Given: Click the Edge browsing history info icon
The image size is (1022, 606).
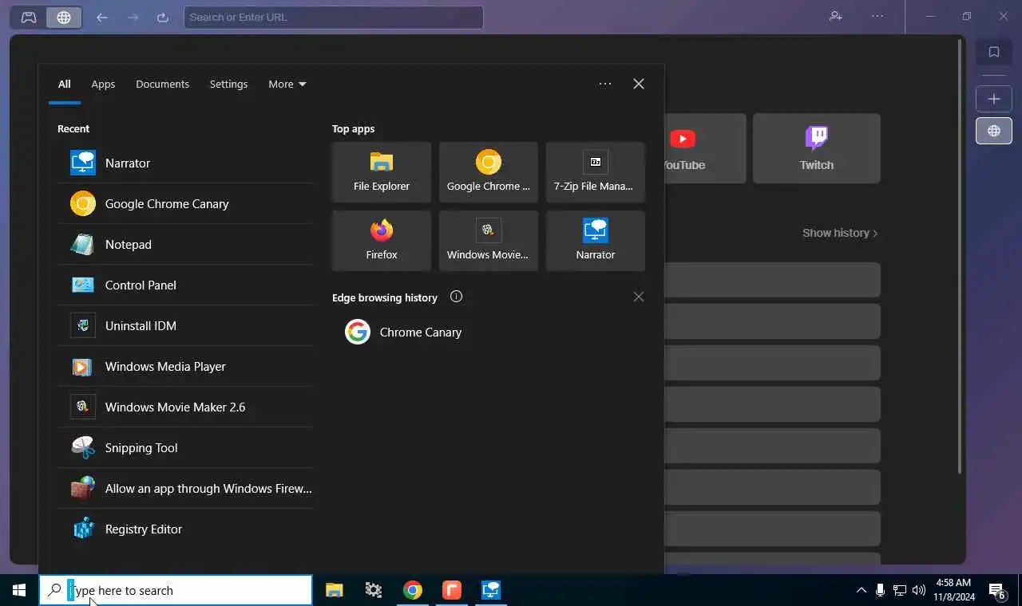Looking at the screenshot, I should 456,297.
